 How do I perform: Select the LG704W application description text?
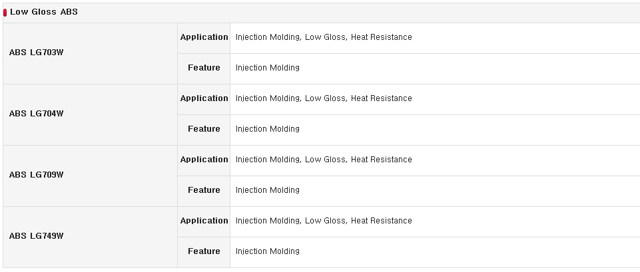tap(324, 98)
